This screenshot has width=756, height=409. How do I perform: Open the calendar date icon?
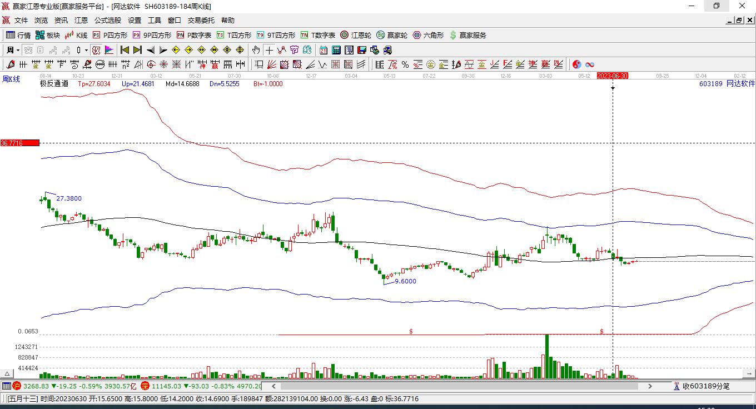point(323,50)
